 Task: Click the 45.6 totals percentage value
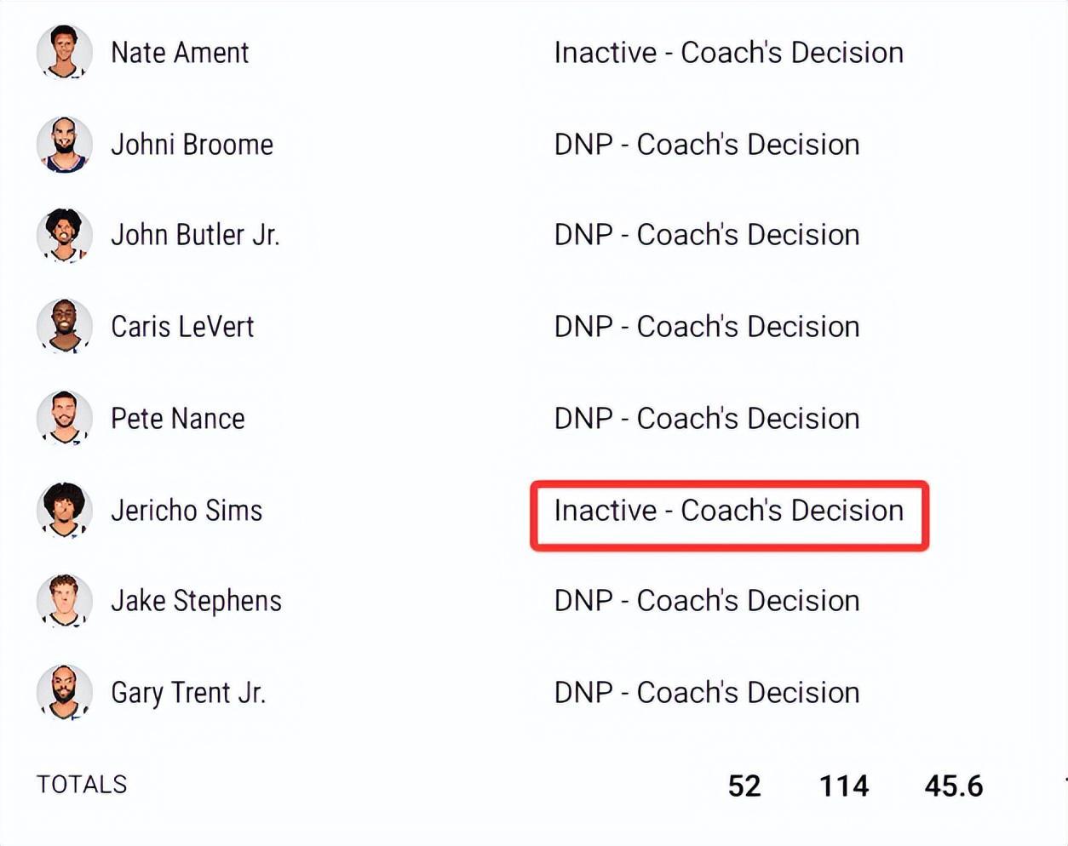tap(954, 786)
